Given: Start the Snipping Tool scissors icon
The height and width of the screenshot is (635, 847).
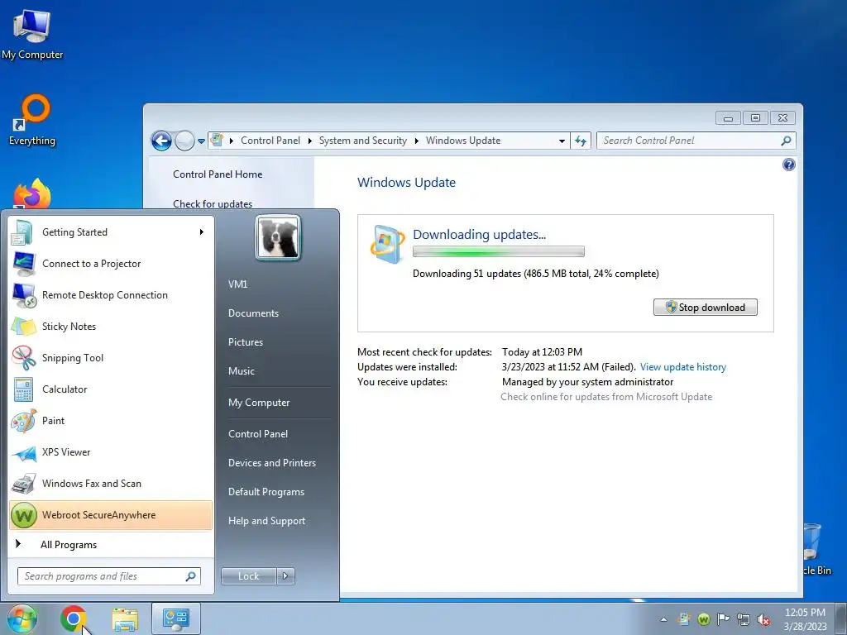Looking at the screenshot, I should coord(23,358).
